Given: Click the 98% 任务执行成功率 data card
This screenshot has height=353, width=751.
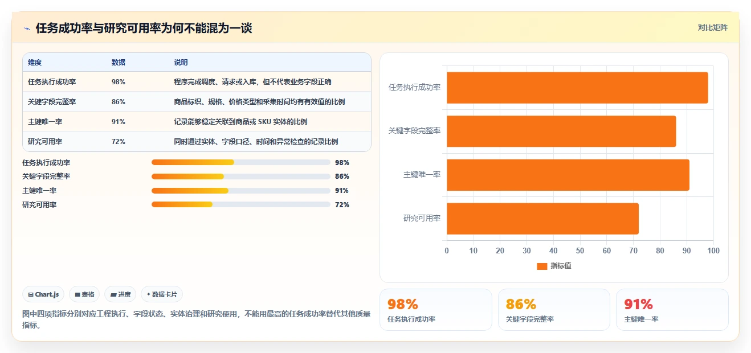Looking at the screenshot, I should click(436, 310).
